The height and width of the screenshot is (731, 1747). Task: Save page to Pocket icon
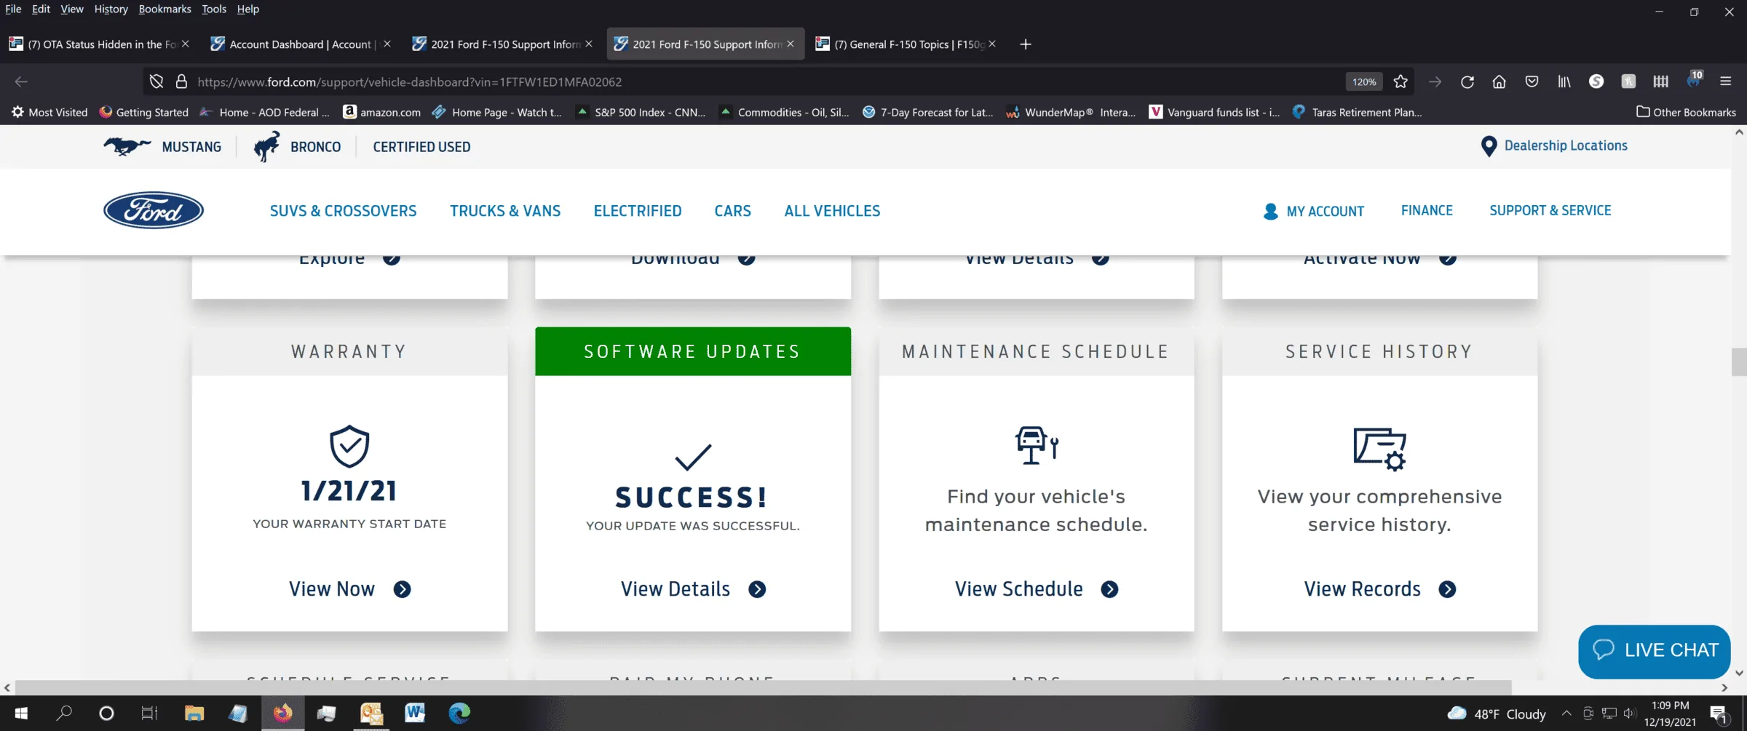pos(1532,81)
